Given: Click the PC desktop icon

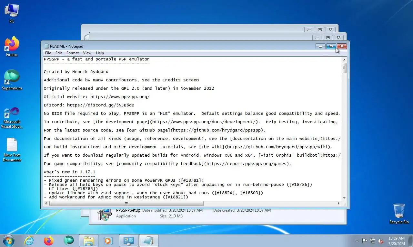Looking at the screenshot, I should click(x=12, y=13).
